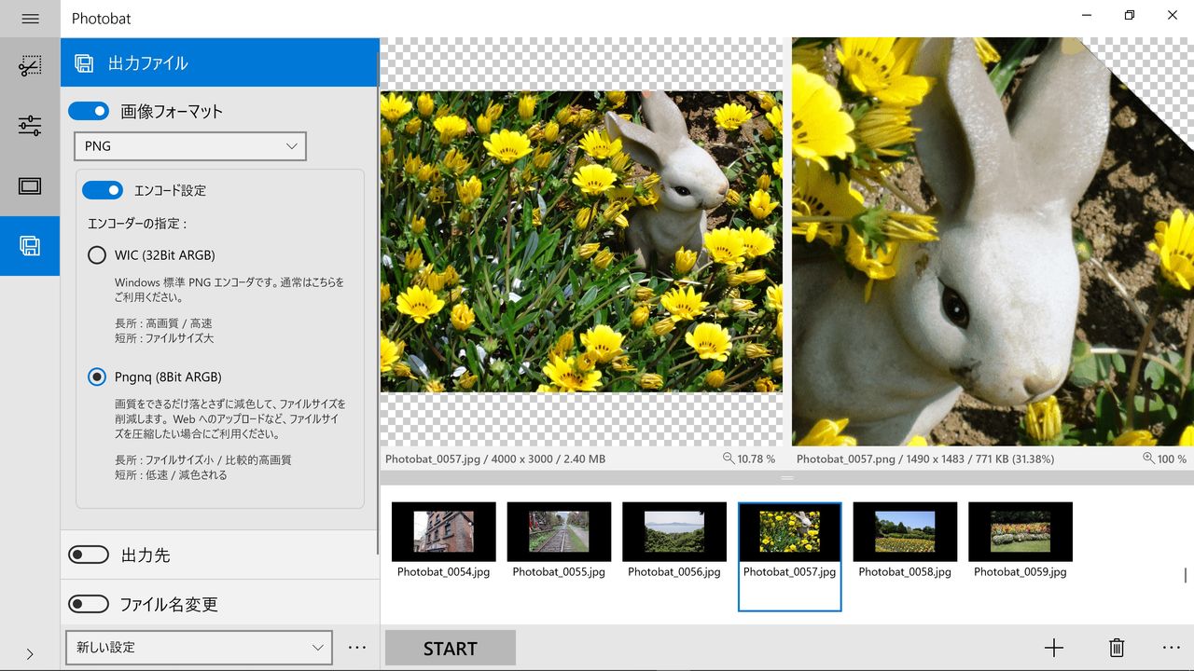Add images with the plus icon
Screen dimensions: 1194x671
tap(1054, 649)
